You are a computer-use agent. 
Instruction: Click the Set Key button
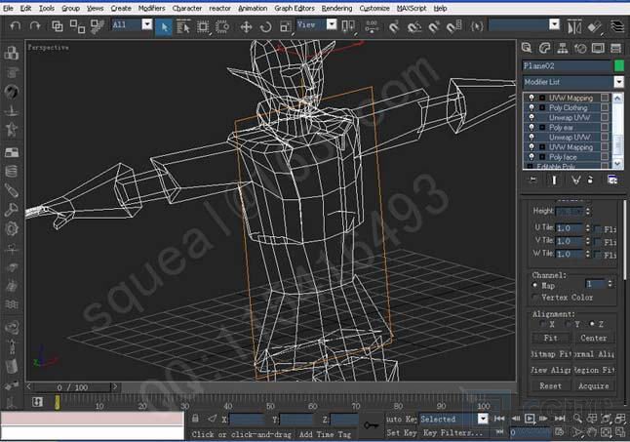tap(402, 433)
